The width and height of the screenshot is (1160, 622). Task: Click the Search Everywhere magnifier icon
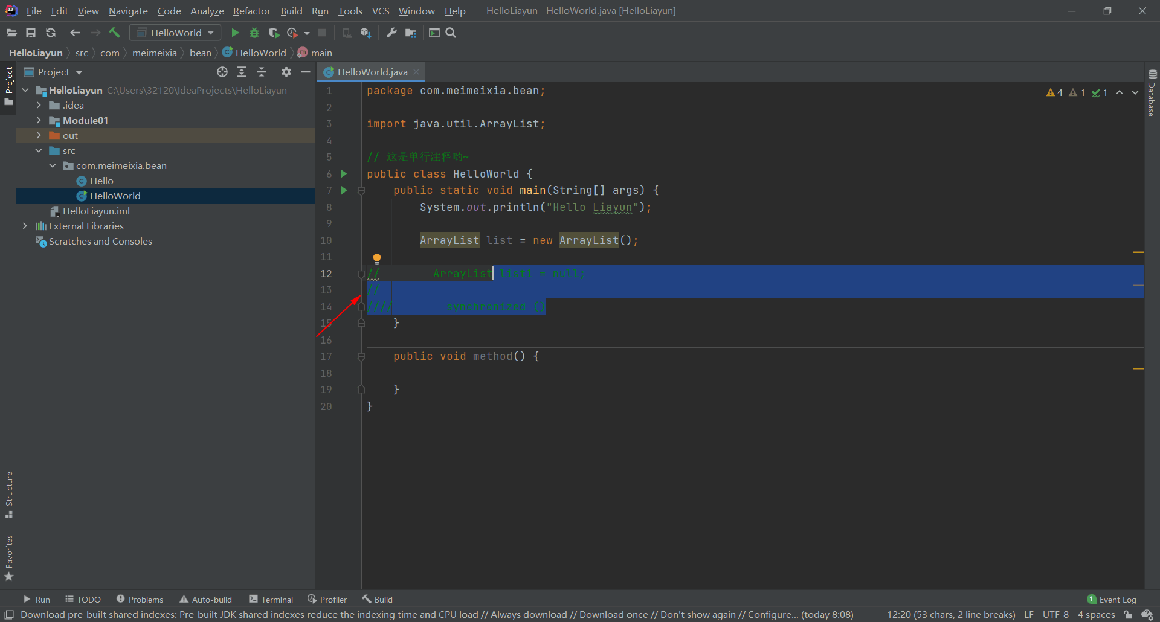451,33
